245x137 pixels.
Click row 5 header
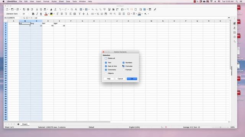pos(6,32)
